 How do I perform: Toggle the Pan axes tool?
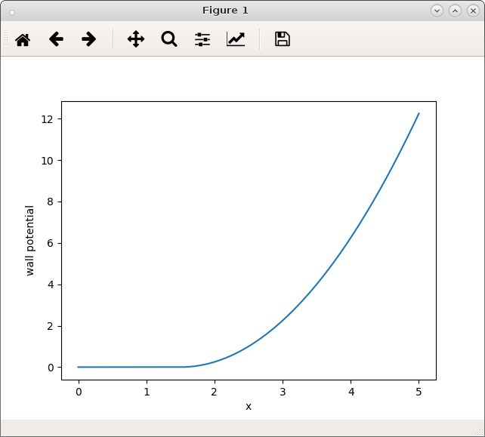136,39
